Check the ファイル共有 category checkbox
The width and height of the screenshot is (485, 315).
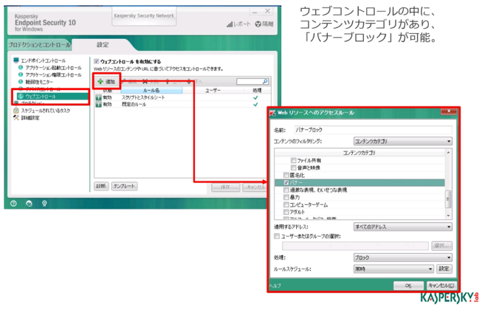(293, 160)
